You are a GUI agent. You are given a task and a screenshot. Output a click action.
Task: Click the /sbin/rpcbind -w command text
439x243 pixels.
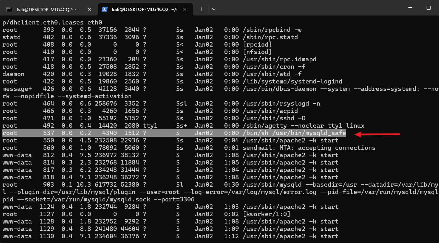click(x=272, y=30)
